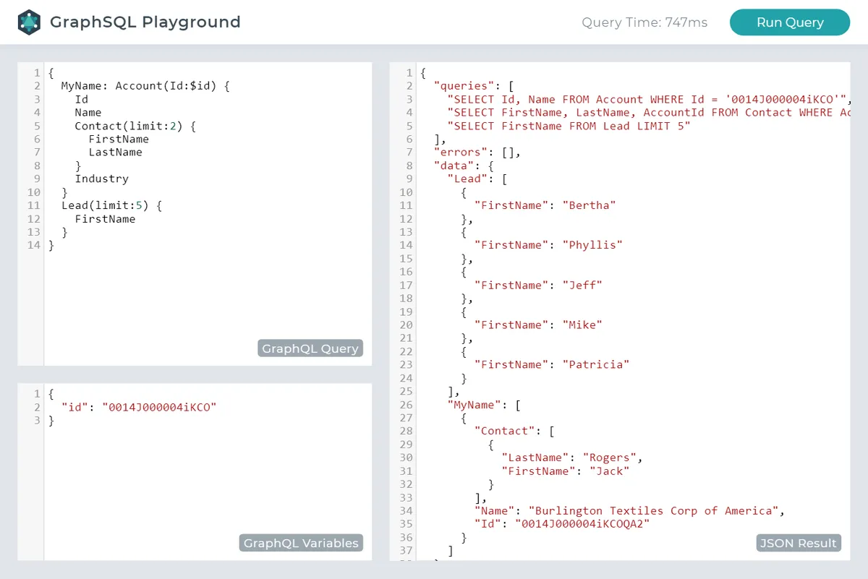The width and height of the screenshot is (868, 579).
Task: Click the GraphQL Query panel label
Action: coord(310,348)
